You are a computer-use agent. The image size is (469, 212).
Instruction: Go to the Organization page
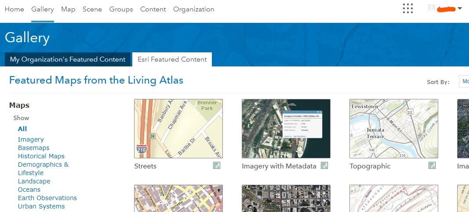pos(193,9)
